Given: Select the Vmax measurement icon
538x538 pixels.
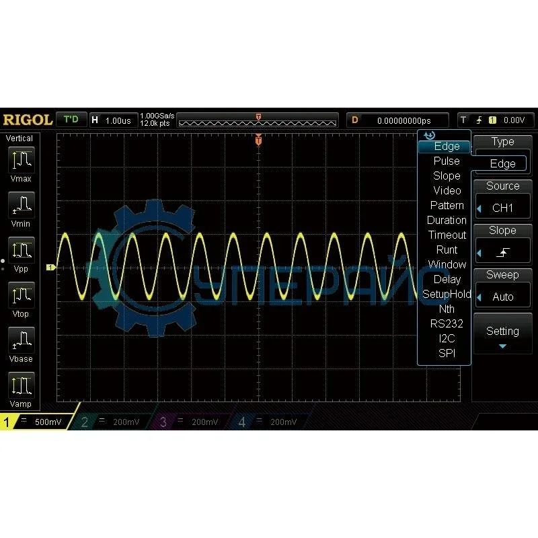Looking at the screenshot, I should (21, 161).
